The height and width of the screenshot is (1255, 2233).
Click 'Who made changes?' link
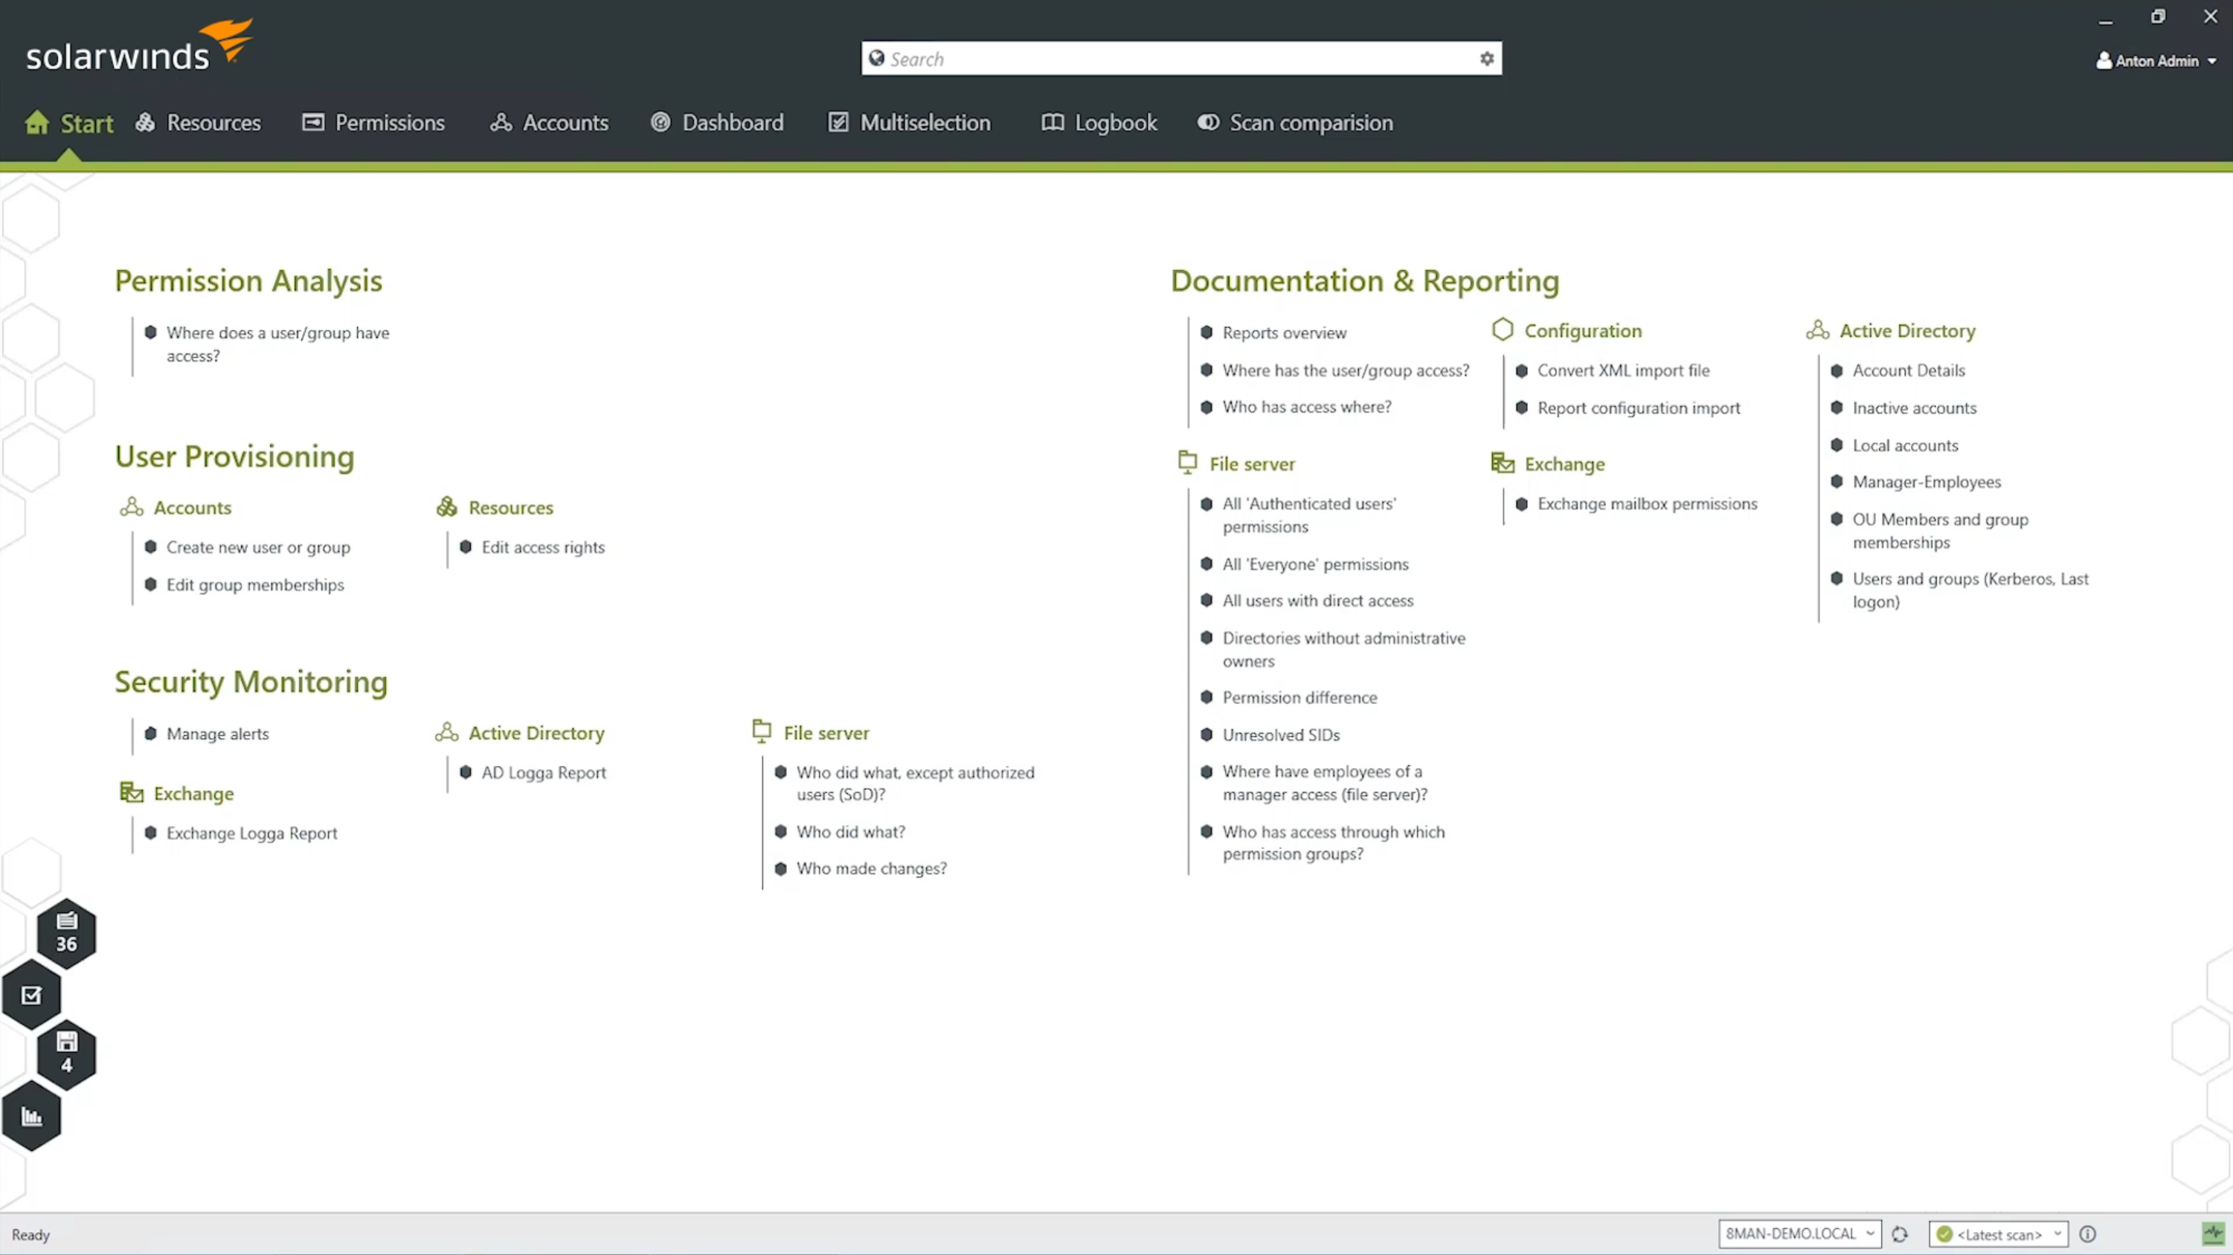coord(871,868)
